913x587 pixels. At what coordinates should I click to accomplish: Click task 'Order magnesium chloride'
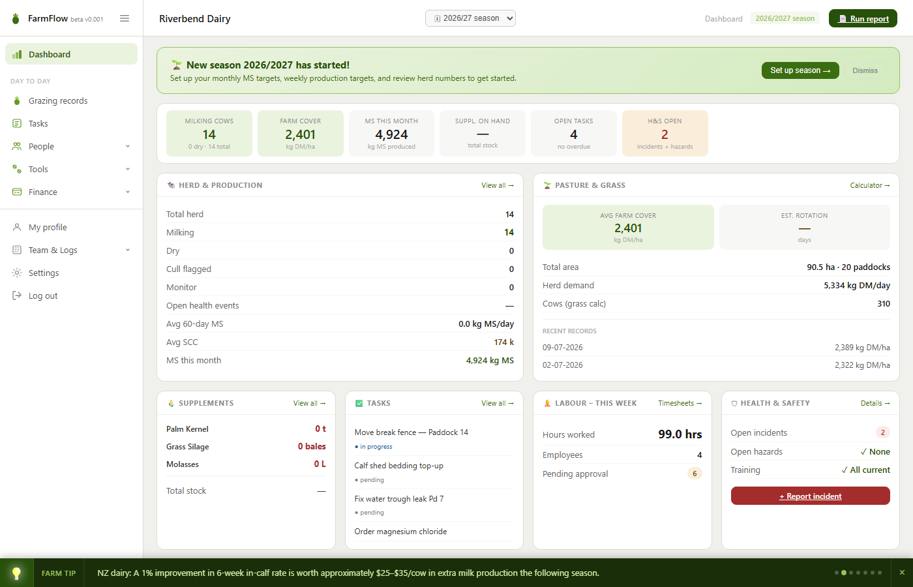400,532
